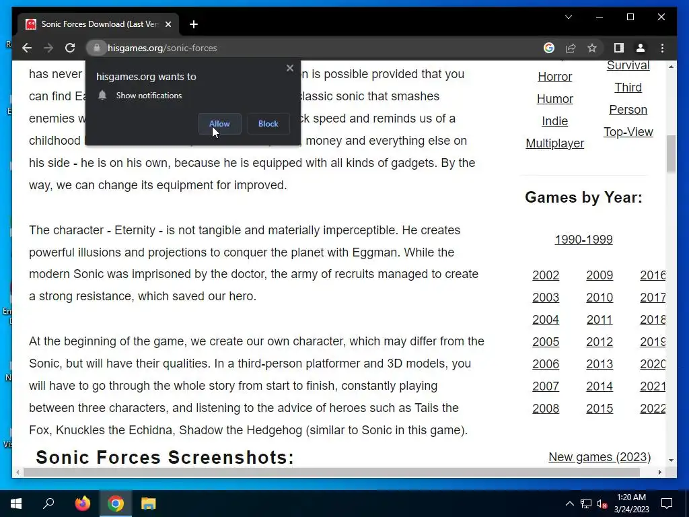Open the network status tray icon
The image size is (689, 517).
[x=586, y=504]
